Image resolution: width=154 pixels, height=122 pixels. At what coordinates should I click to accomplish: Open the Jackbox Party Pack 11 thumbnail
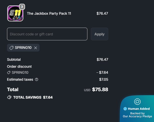click(15, 14)
